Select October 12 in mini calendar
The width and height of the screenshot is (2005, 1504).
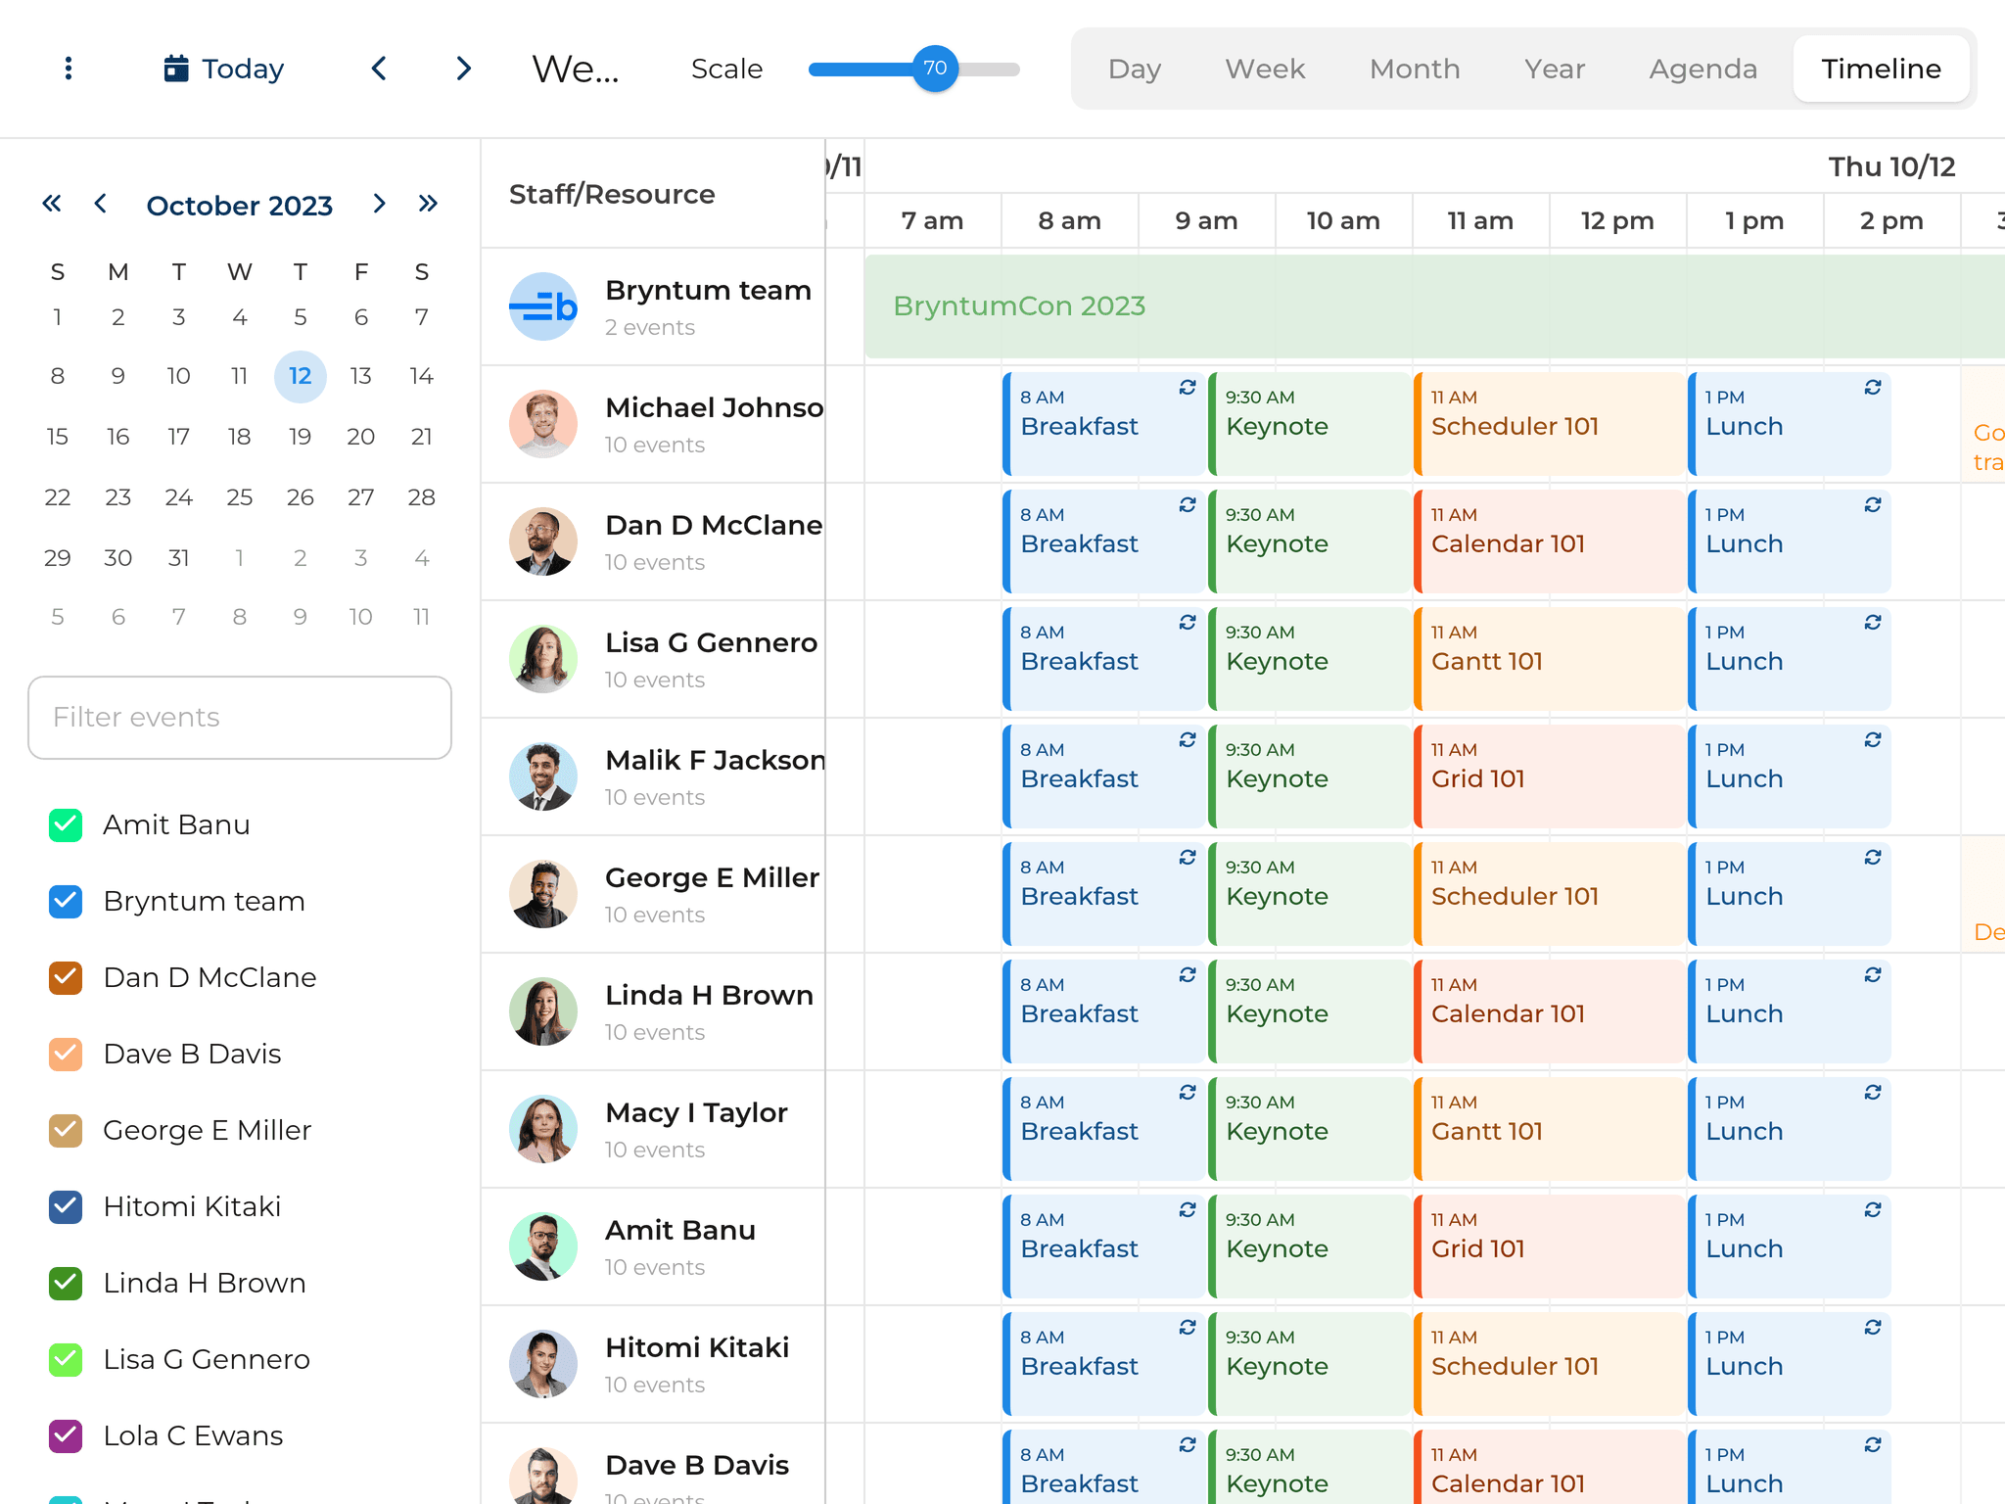(301, 376)
